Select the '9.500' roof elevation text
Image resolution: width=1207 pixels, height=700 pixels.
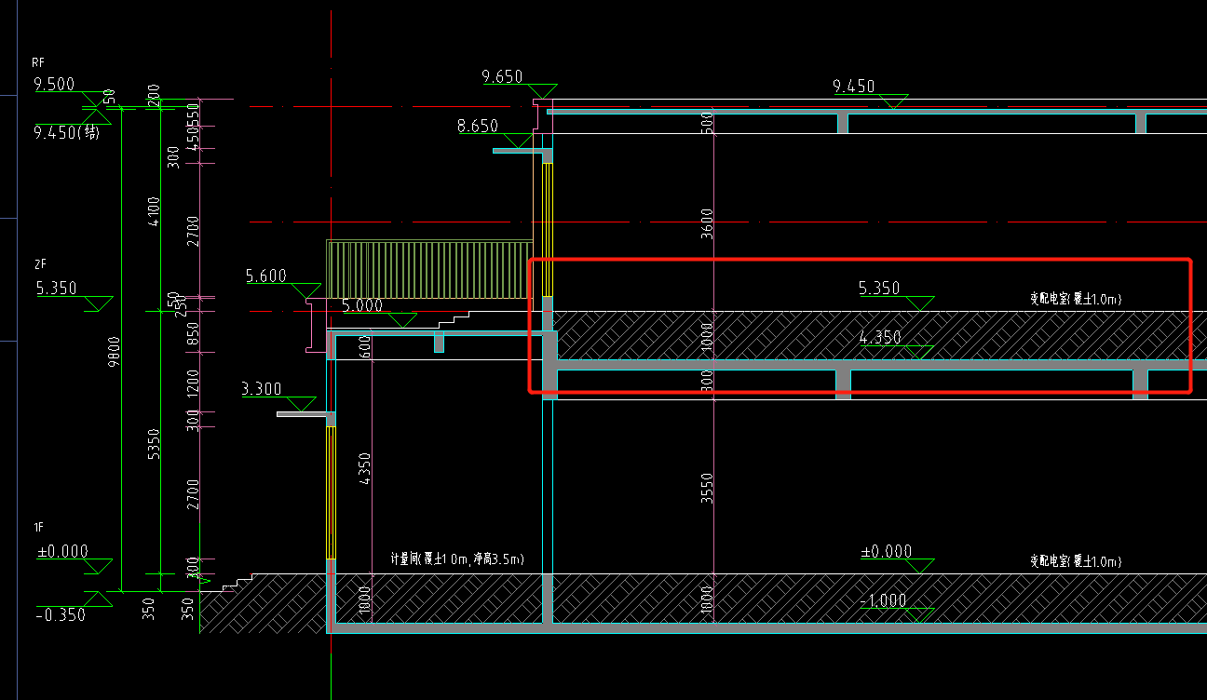coord(55,85)
